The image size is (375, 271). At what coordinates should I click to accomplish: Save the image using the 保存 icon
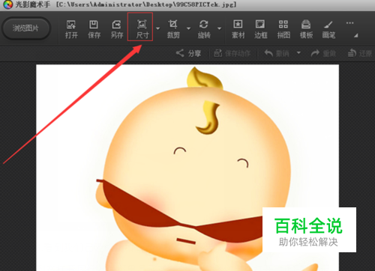94,29
